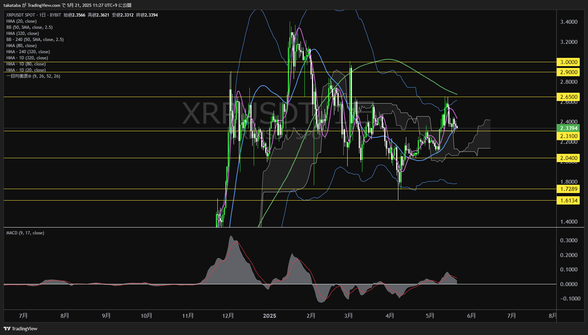Click the −0.1000 MACD axis tick
This screenshot has height=335, width=588.
(x=570, y=299)
